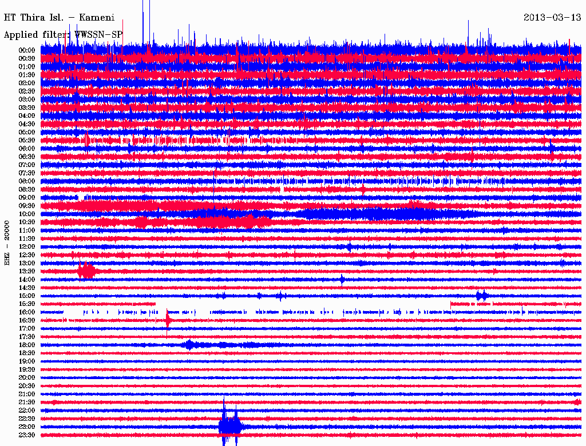Click the 14:00 time label
Viewport: 586px width, 446px height.
(x=27, y=280)
